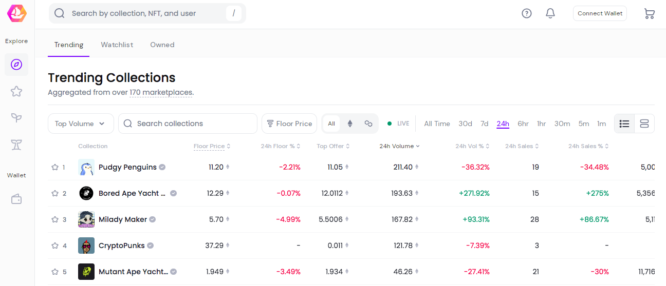666x286 pixels.
Task: Sort by Floor Price column
Action: [x=212, y=146]
